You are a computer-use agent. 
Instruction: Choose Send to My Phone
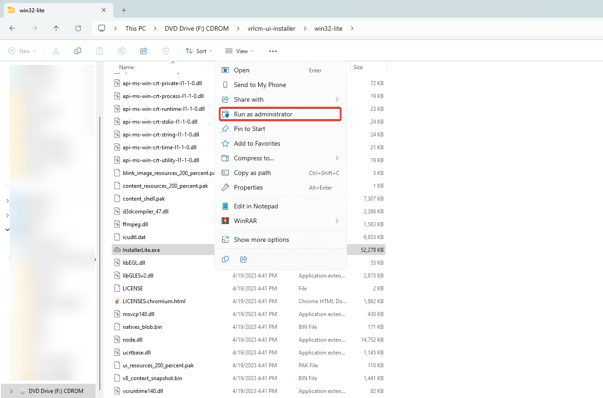click(x=281, y=85)
